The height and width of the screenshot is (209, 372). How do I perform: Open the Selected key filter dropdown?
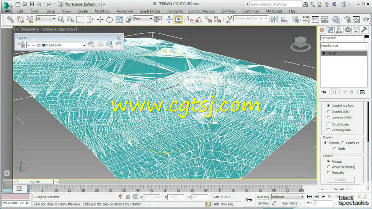[287, 196]
